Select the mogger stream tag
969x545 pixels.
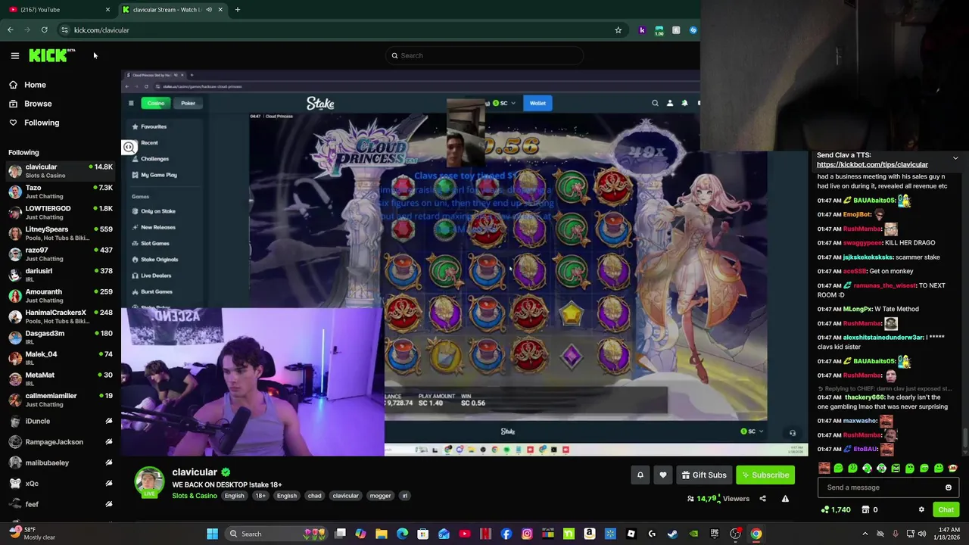tap(380, 496)
